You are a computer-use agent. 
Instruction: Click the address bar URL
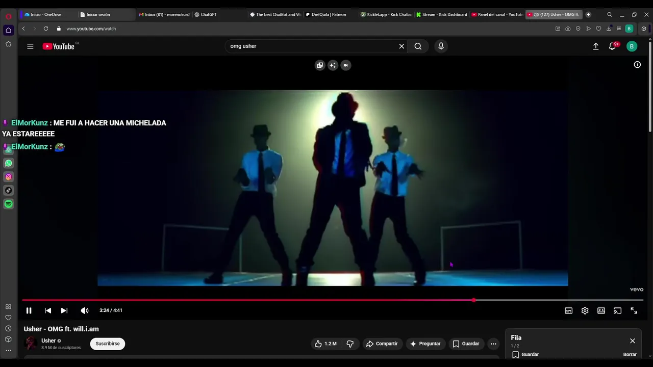pyautogui.click(x=91, y=29)
